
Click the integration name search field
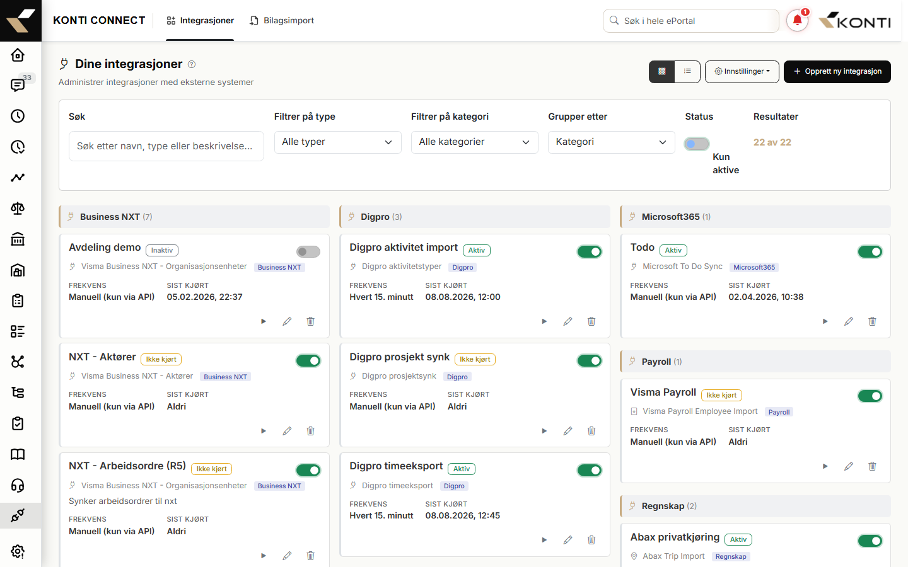(166, 146)
